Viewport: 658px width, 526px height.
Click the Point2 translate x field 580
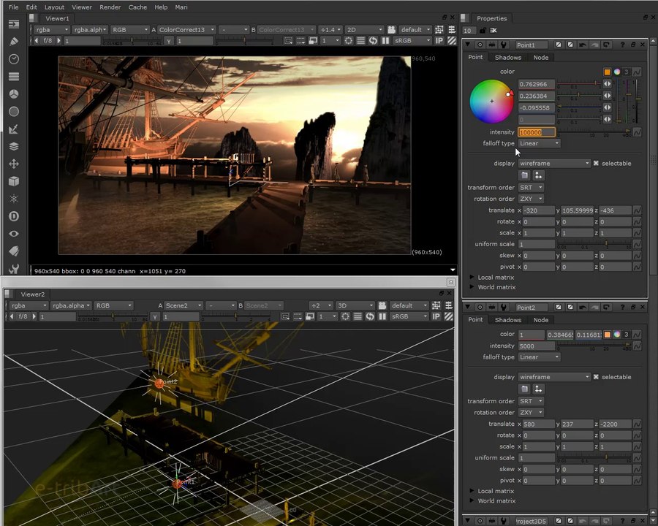pos(539,424)
